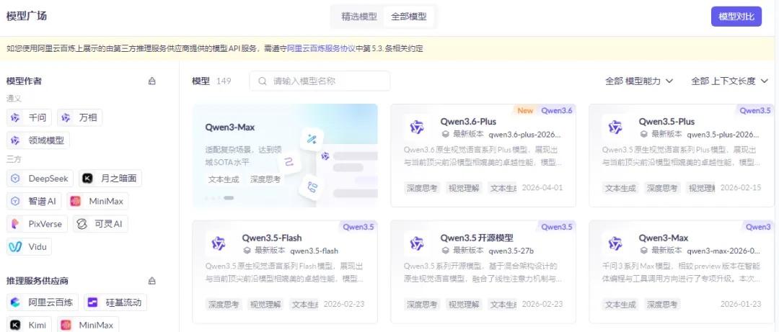Click the DeepSeek tag logo icon
Screen dimensions: 779x332
pyautogui.click(x=16, y=178)
